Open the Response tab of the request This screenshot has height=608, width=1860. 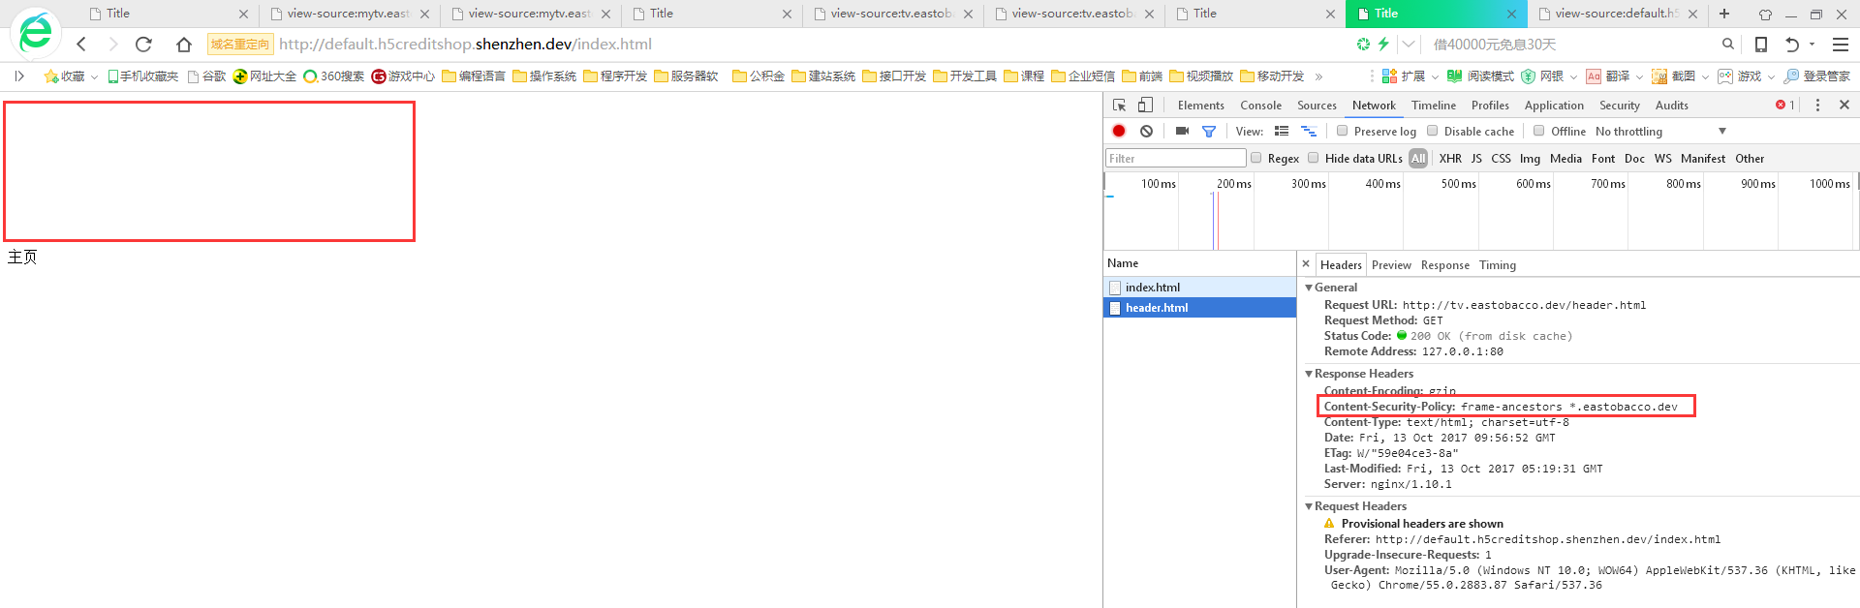pyautogui.click(x=1444, y=265)
